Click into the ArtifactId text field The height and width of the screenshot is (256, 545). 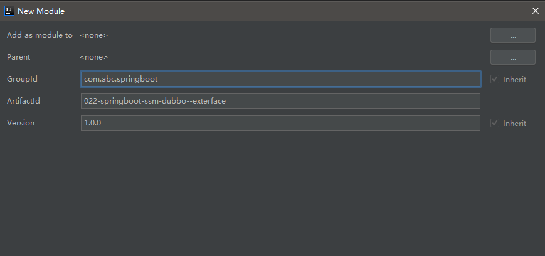click(280, 101)
